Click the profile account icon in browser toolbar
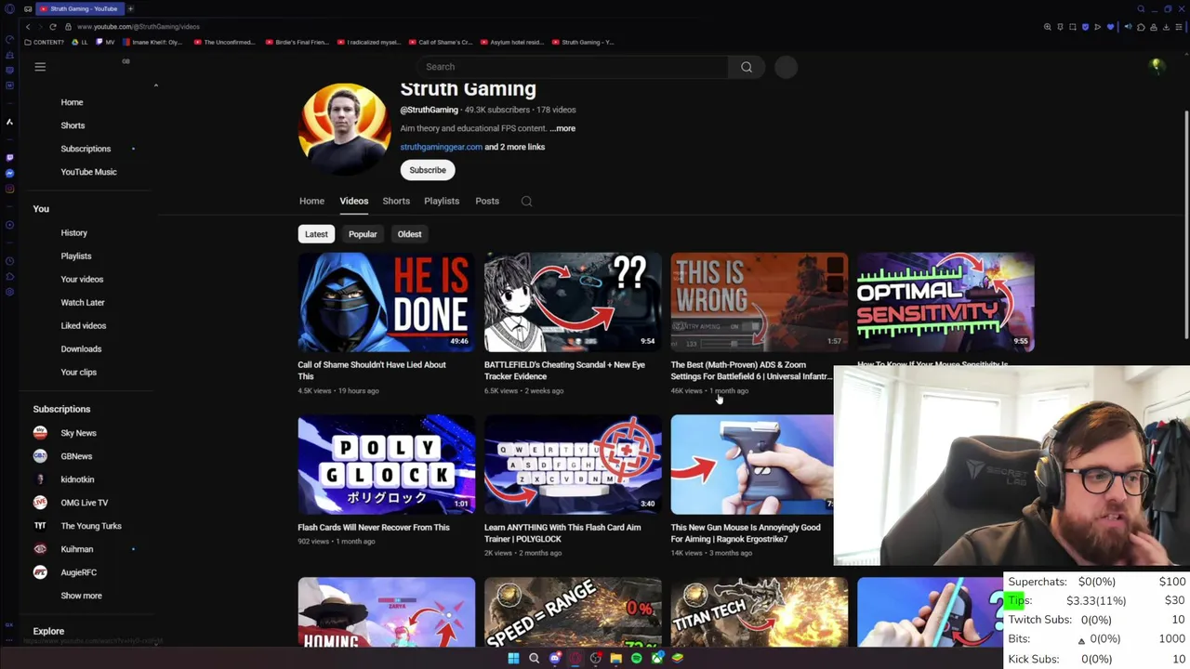The width and height of the screenshot is (1190, 669). coord(1154,27)
